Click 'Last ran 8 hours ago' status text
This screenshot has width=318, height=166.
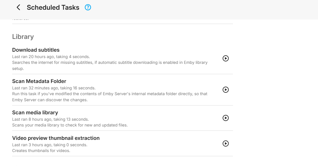[x=50, y=119]
